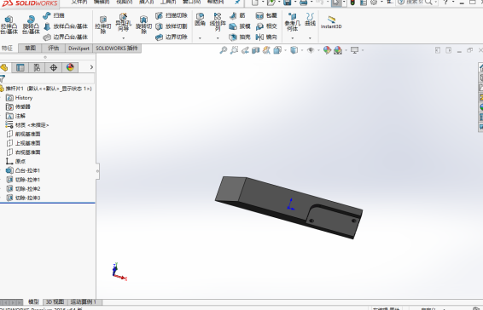Choose the Intersect (相交) tool
This screenshot has height=310, width=483.
click(x=266, y=26)
